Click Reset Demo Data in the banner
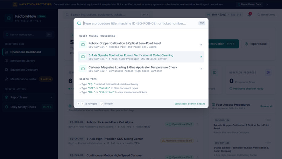282x159 pixels. click(x=249, y=4)
